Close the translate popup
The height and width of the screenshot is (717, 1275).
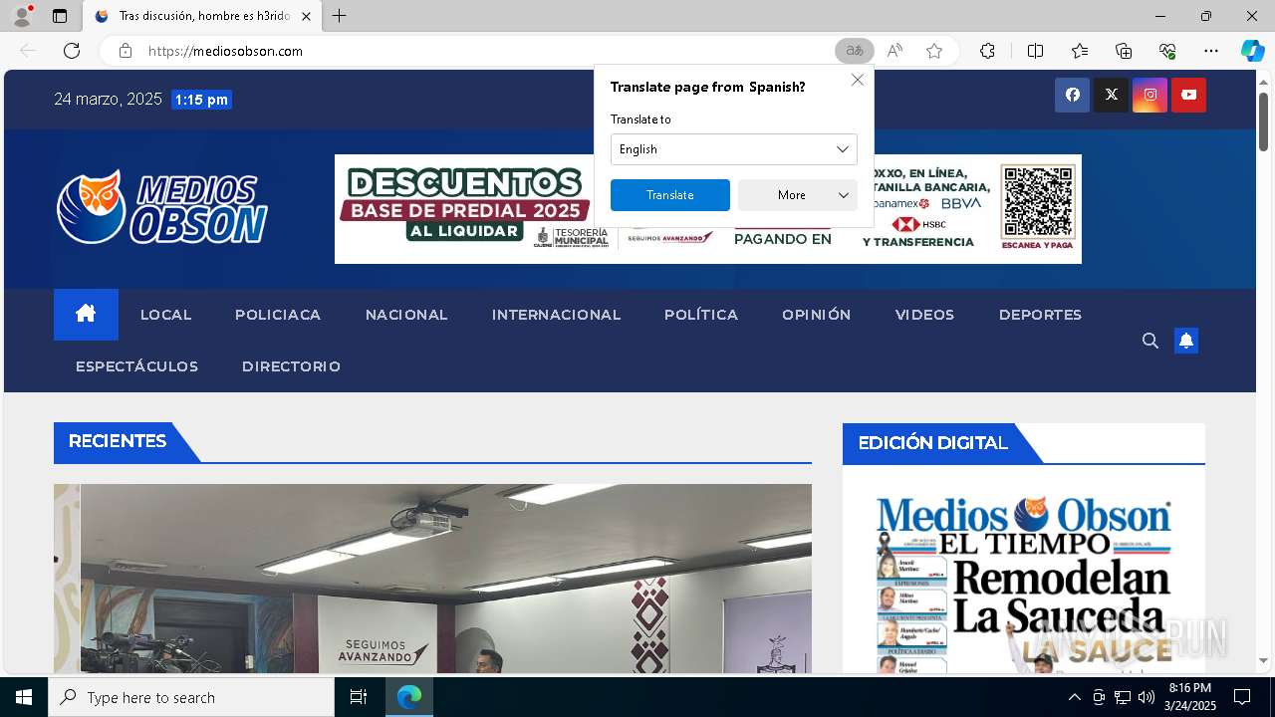point(857,80)
